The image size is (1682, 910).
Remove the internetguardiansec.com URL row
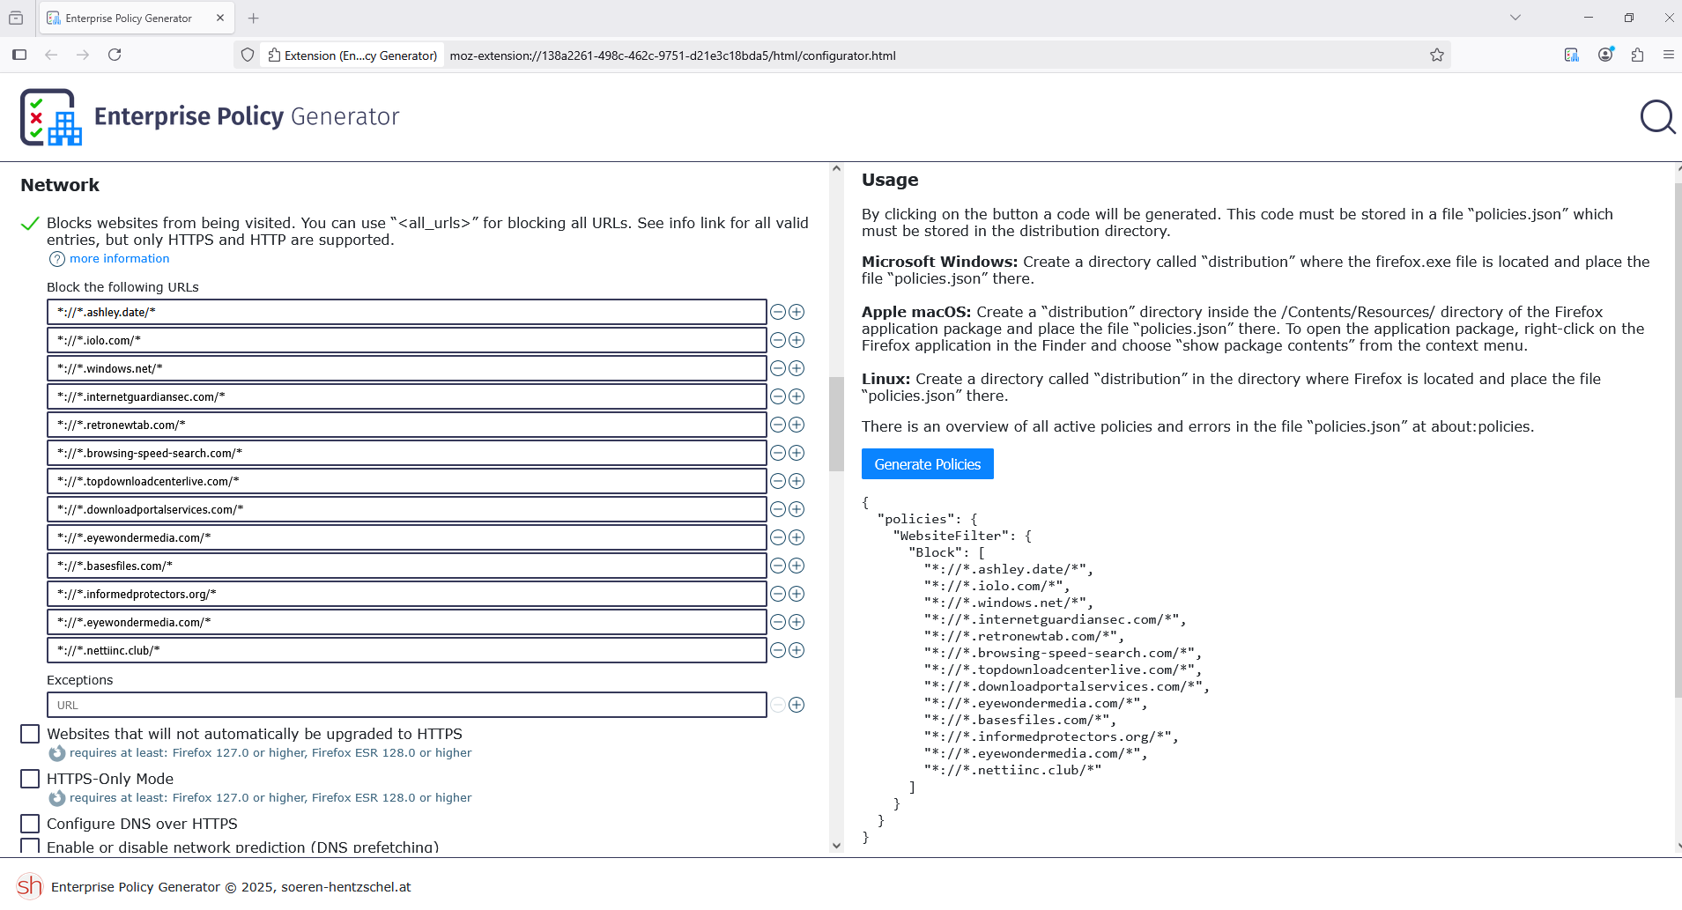click(778, 396)
